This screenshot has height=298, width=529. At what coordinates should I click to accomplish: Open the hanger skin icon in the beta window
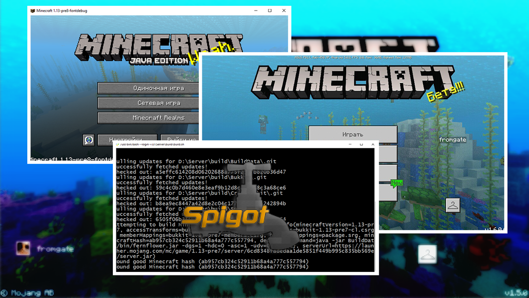point(453,205)
